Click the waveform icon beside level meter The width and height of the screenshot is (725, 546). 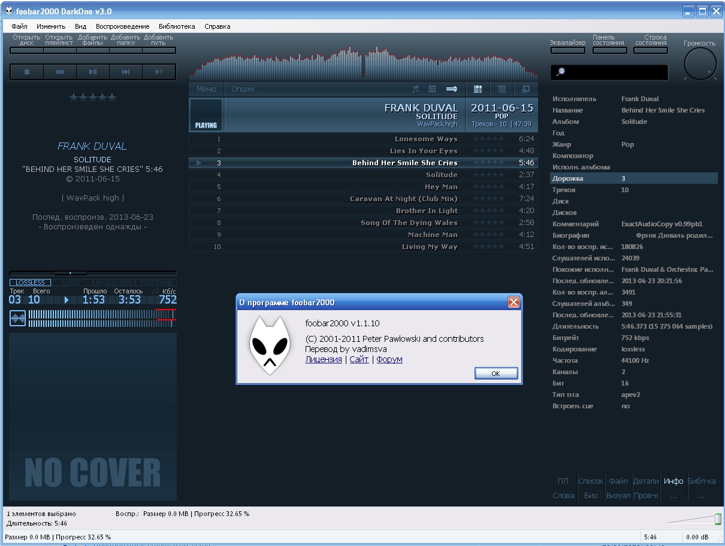[18, 318]
